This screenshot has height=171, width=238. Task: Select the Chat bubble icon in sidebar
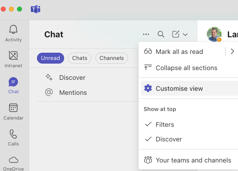13,82
